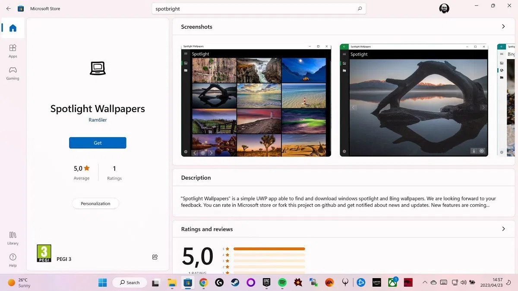Click the search box showing spotbright
Screen dimensions: 518x291
[x=258, y=8]
